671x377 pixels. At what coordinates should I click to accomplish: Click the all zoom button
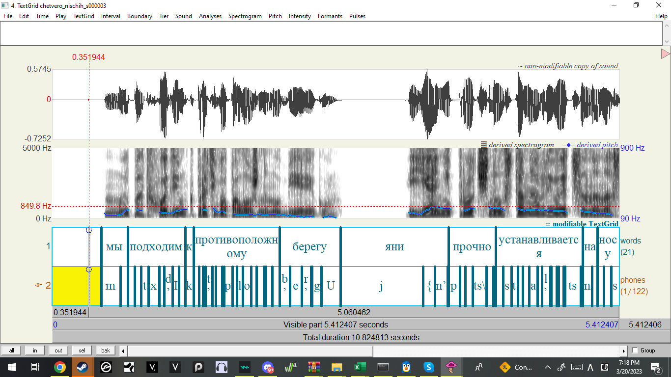point(11,350)
